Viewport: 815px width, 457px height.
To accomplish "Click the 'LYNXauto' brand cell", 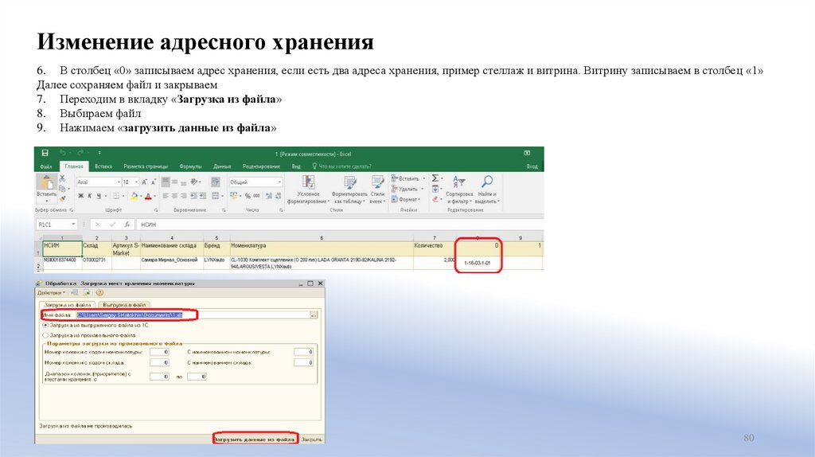I will pyautogui.click(x=216, y=263).
